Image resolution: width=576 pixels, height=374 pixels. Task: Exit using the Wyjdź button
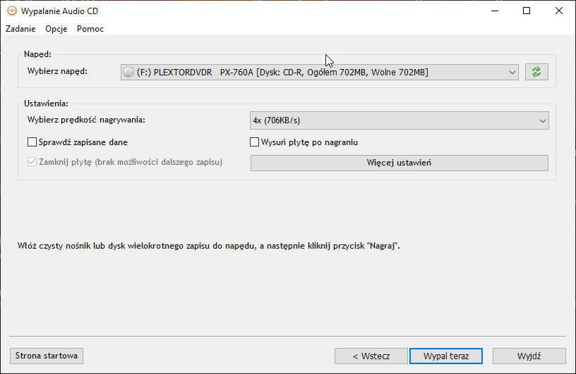529,356
